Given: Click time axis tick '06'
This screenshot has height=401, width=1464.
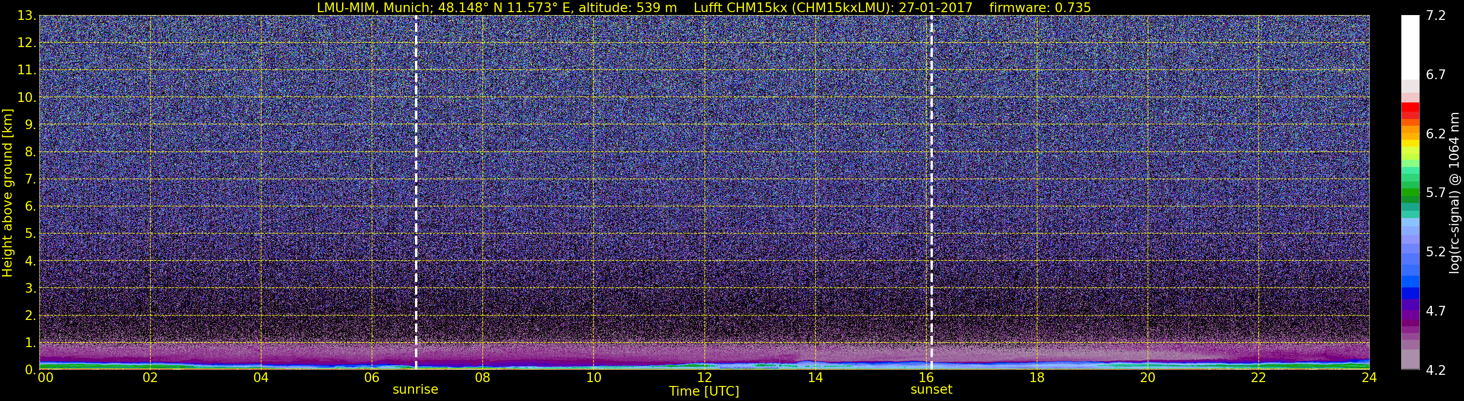Looking at the screenshot, I should (x=372, y=378).
